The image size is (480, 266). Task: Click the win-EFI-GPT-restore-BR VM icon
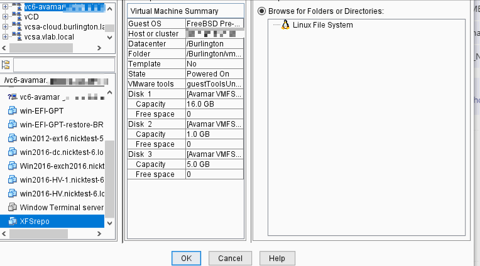[12, 124]
